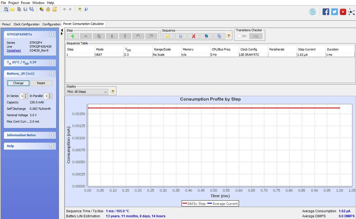Click the battery Change button

18,83
